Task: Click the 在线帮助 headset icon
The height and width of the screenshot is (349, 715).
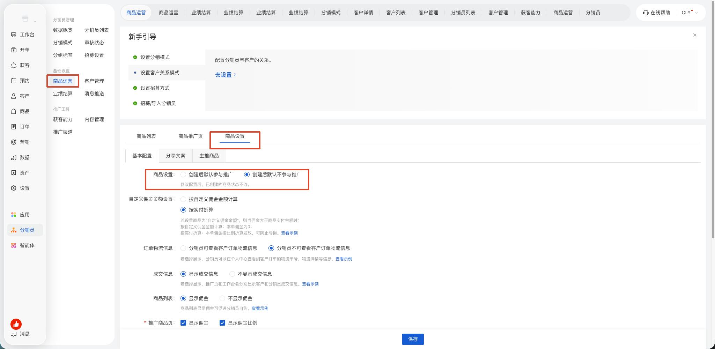Action: pyautogui.click(x=646, y=13)
